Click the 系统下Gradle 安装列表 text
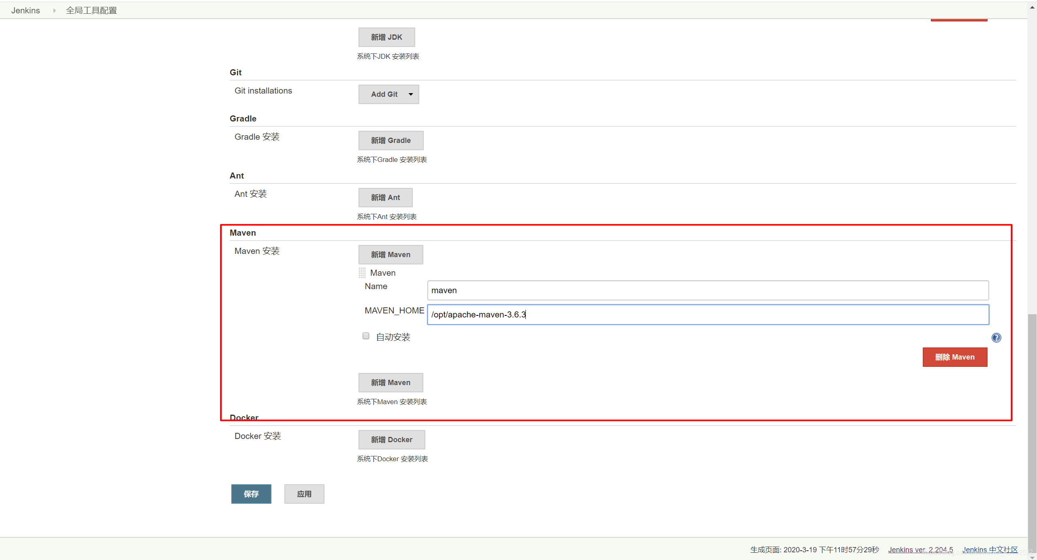1037x560 pixels. [392, 160]
